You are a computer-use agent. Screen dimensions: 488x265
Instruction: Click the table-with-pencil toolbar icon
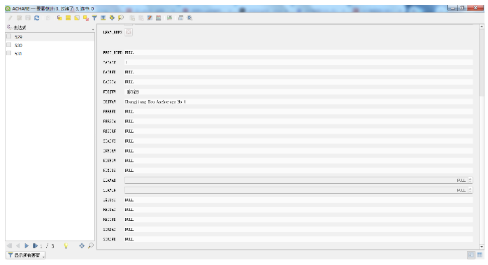pos(150,18)
